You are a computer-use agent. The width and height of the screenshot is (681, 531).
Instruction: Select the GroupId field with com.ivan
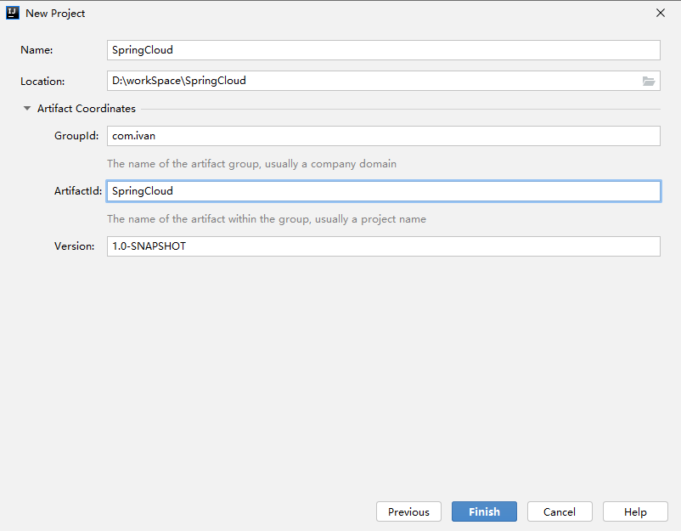click(384, 136)
